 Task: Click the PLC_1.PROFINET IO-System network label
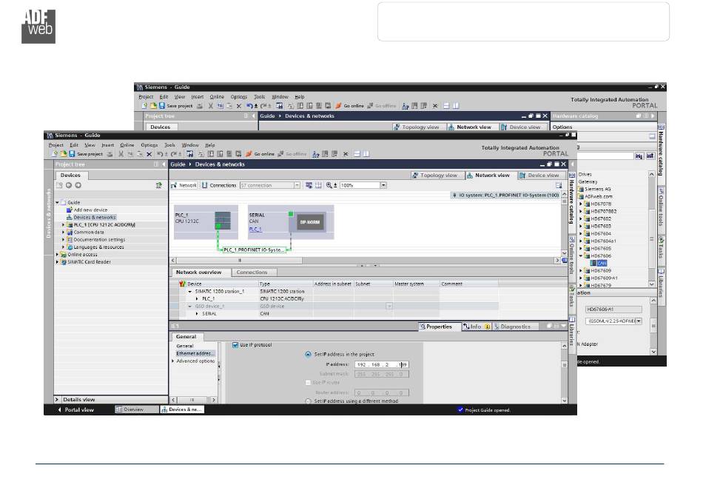point(254,250)
